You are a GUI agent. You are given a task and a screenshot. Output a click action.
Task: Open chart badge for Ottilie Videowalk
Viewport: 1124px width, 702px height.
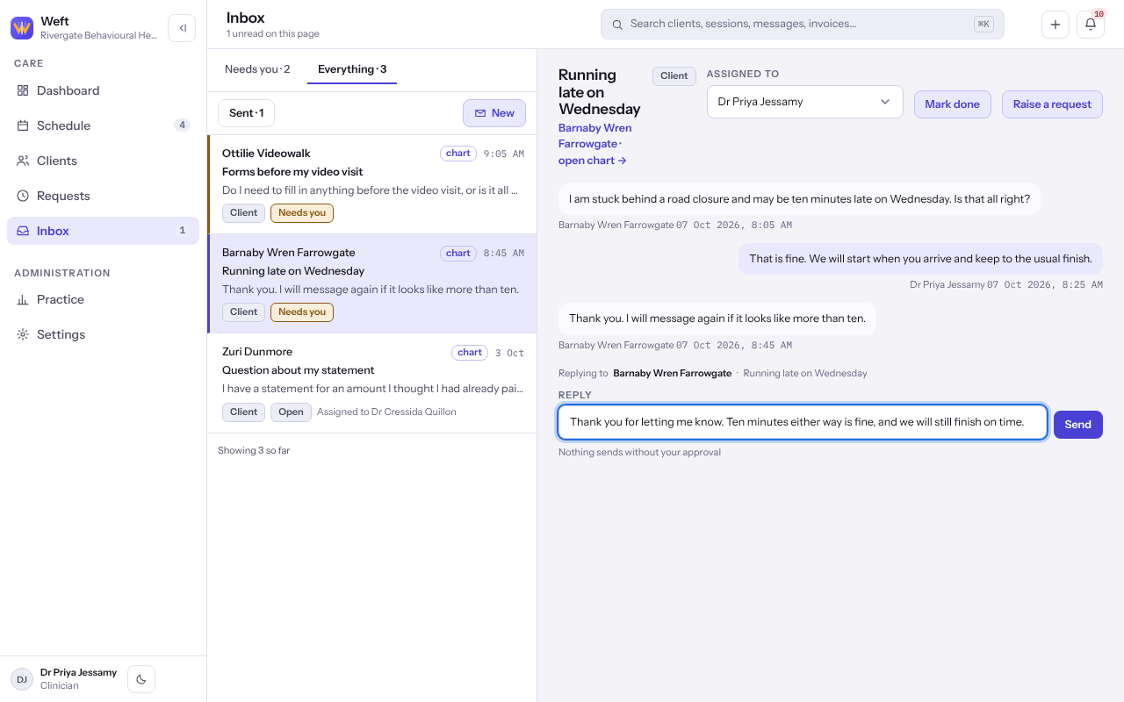click(458, 154)
